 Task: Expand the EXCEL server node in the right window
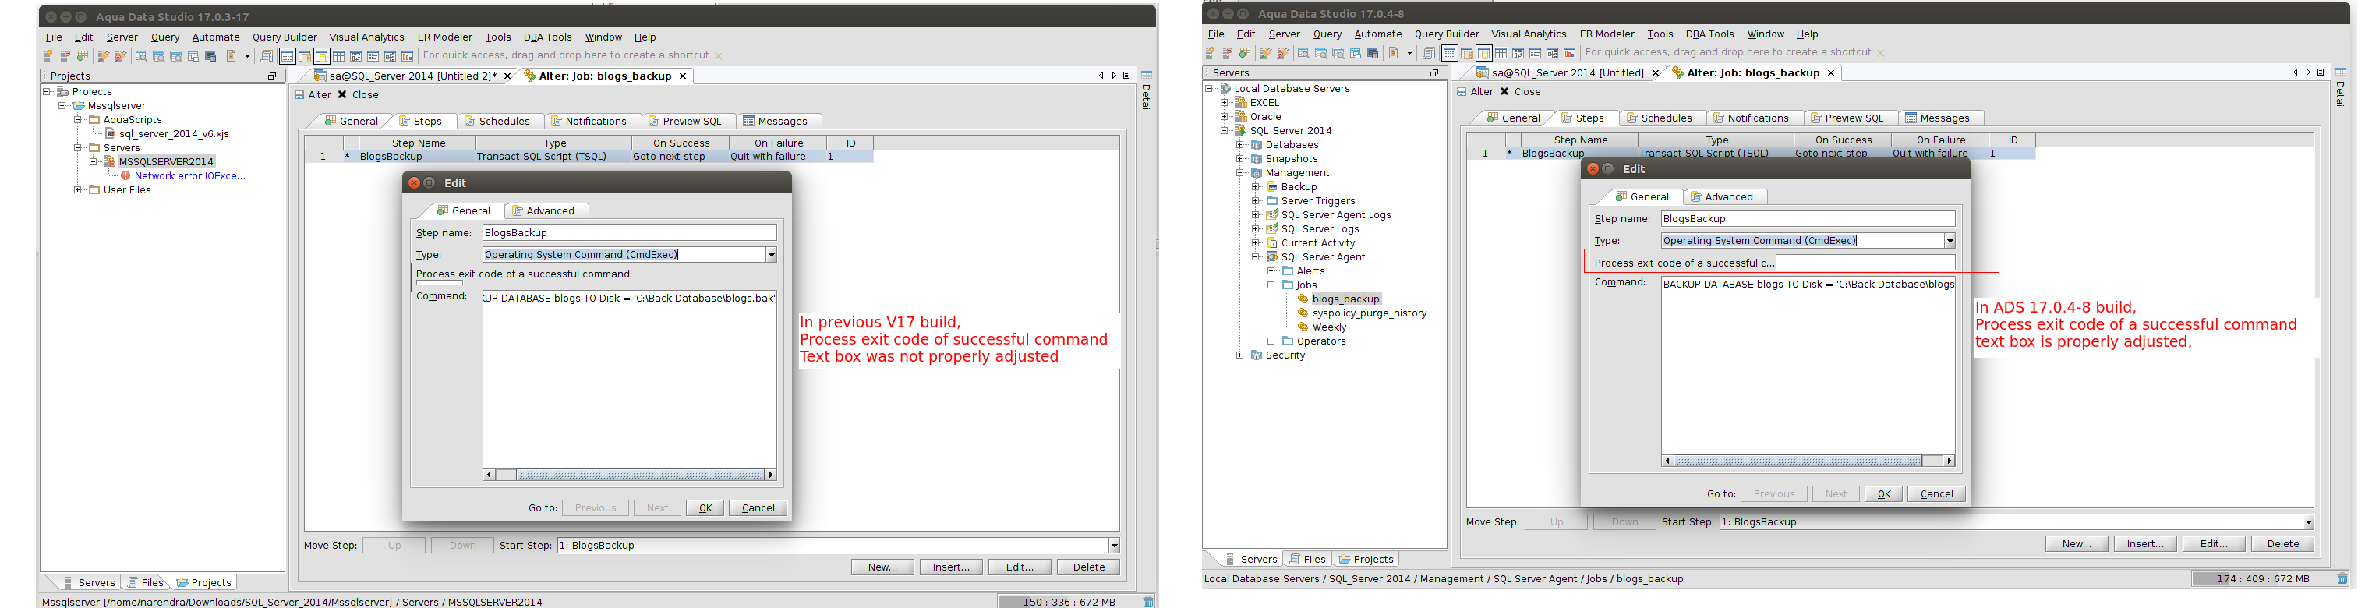coord(1225,103)
